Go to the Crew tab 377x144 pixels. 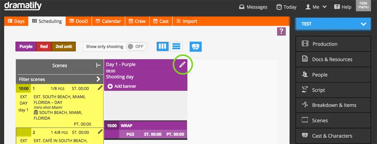coord(137,21)
